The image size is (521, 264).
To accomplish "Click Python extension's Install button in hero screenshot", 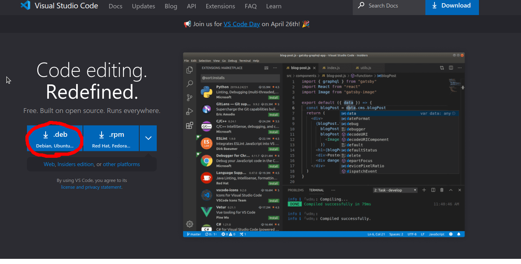I will (x=273, y=97).
